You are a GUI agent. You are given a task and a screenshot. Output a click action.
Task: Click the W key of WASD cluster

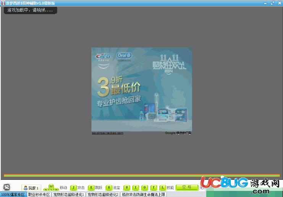51,186
